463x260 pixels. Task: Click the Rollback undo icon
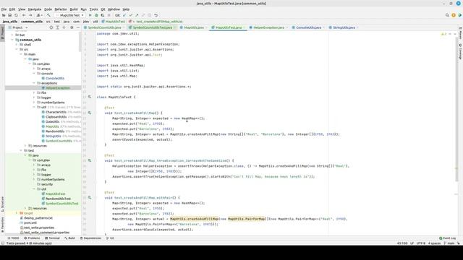tap(156, 15)
